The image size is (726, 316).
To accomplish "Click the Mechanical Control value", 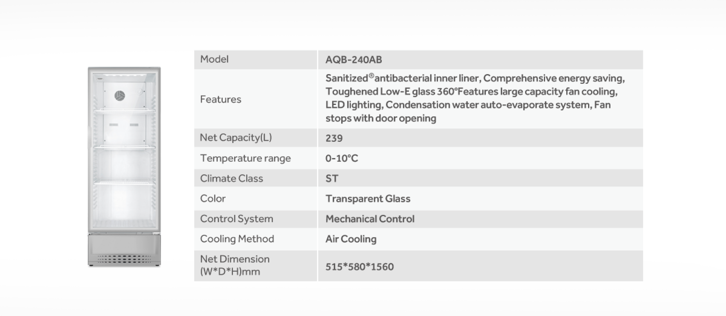I will click(x=370, y=219).
